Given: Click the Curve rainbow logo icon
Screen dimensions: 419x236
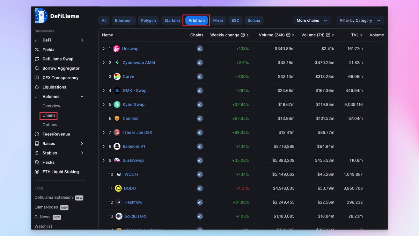Looking at the screenshot, I should click(x=117, y=77).
